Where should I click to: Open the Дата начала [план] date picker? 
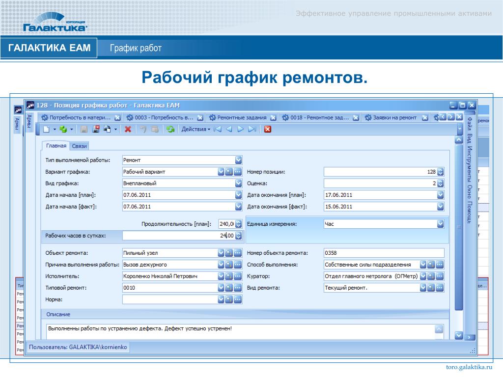pyautogui.click(x=238, y=195)
